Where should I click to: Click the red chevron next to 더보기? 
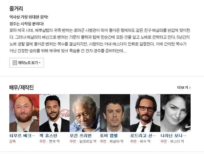190,88
